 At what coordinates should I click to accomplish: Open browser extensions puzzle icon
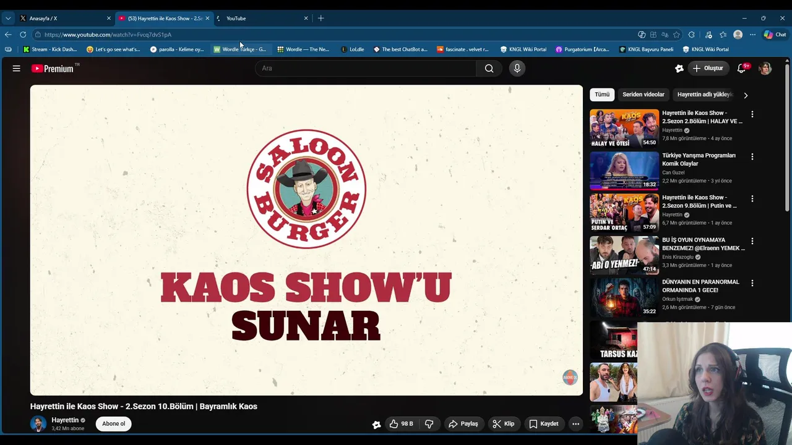(692, 35)
